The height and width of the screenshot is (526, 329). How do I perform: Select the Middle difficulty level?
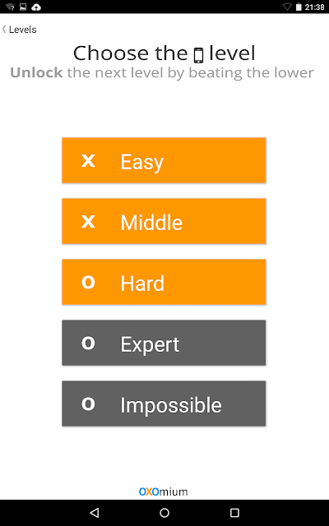(x=164, y=221)
